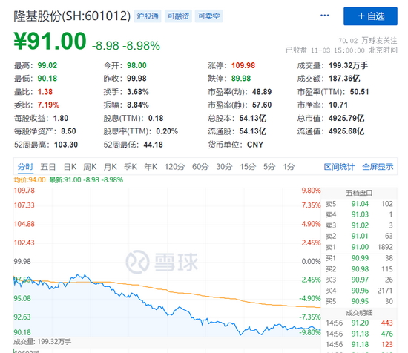
Task: Open the three-dot more options menu
Action: coord(324,16)
